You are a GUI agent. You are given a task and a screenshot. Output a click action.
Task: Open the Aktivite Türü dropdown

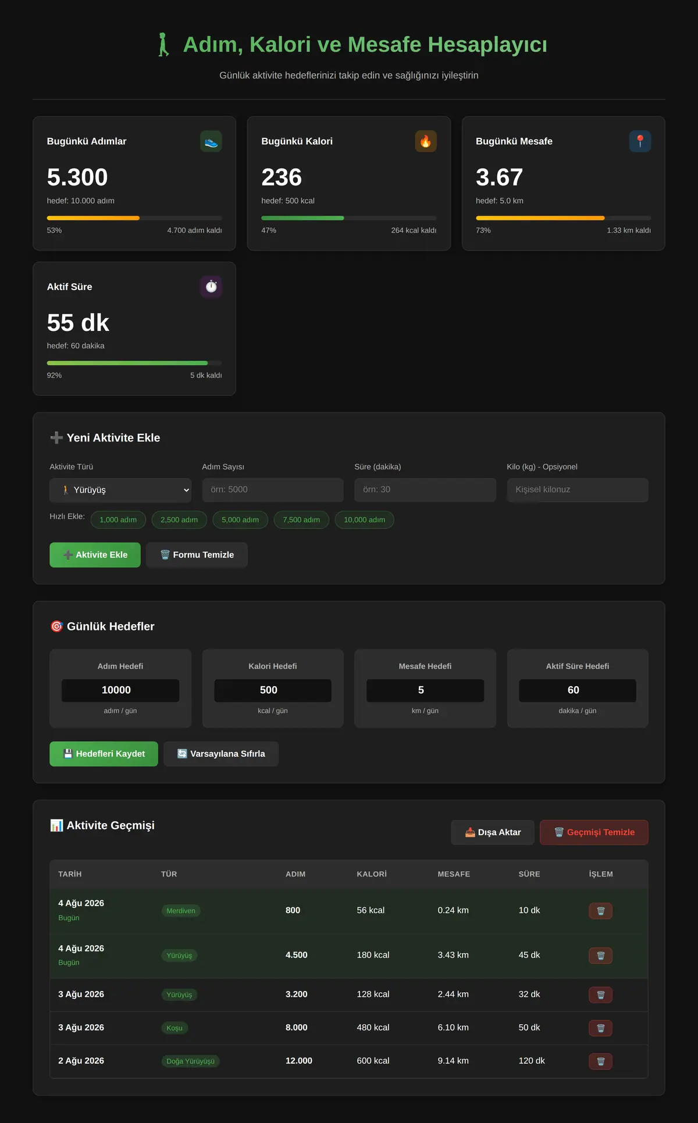(120, 490)
